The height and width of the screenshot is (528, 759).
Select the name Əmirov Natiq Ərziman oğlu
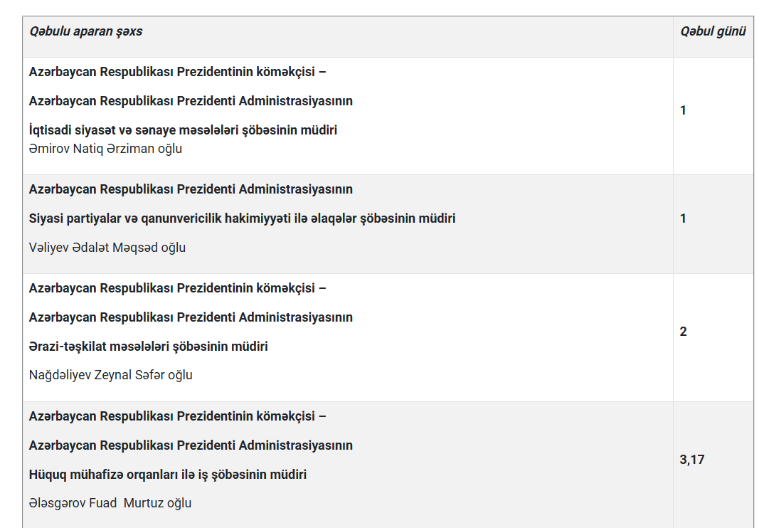click(105, 149)
